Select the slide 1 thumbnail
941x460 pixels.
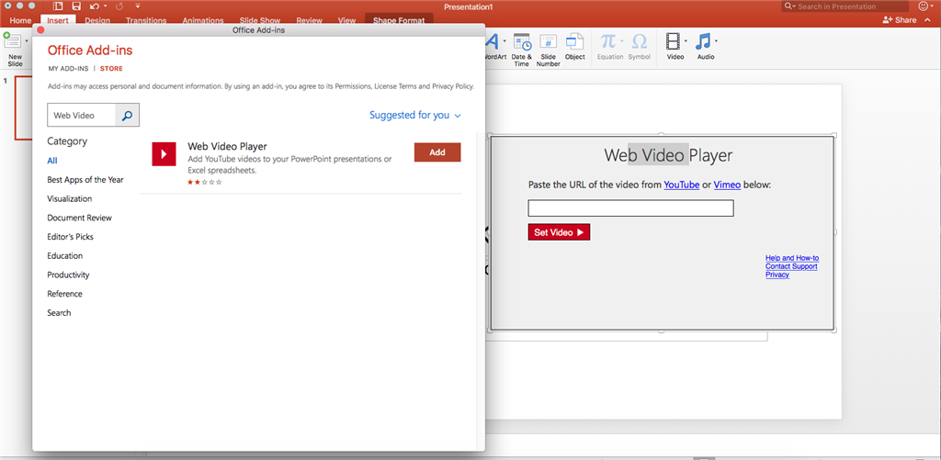[24, 107]
